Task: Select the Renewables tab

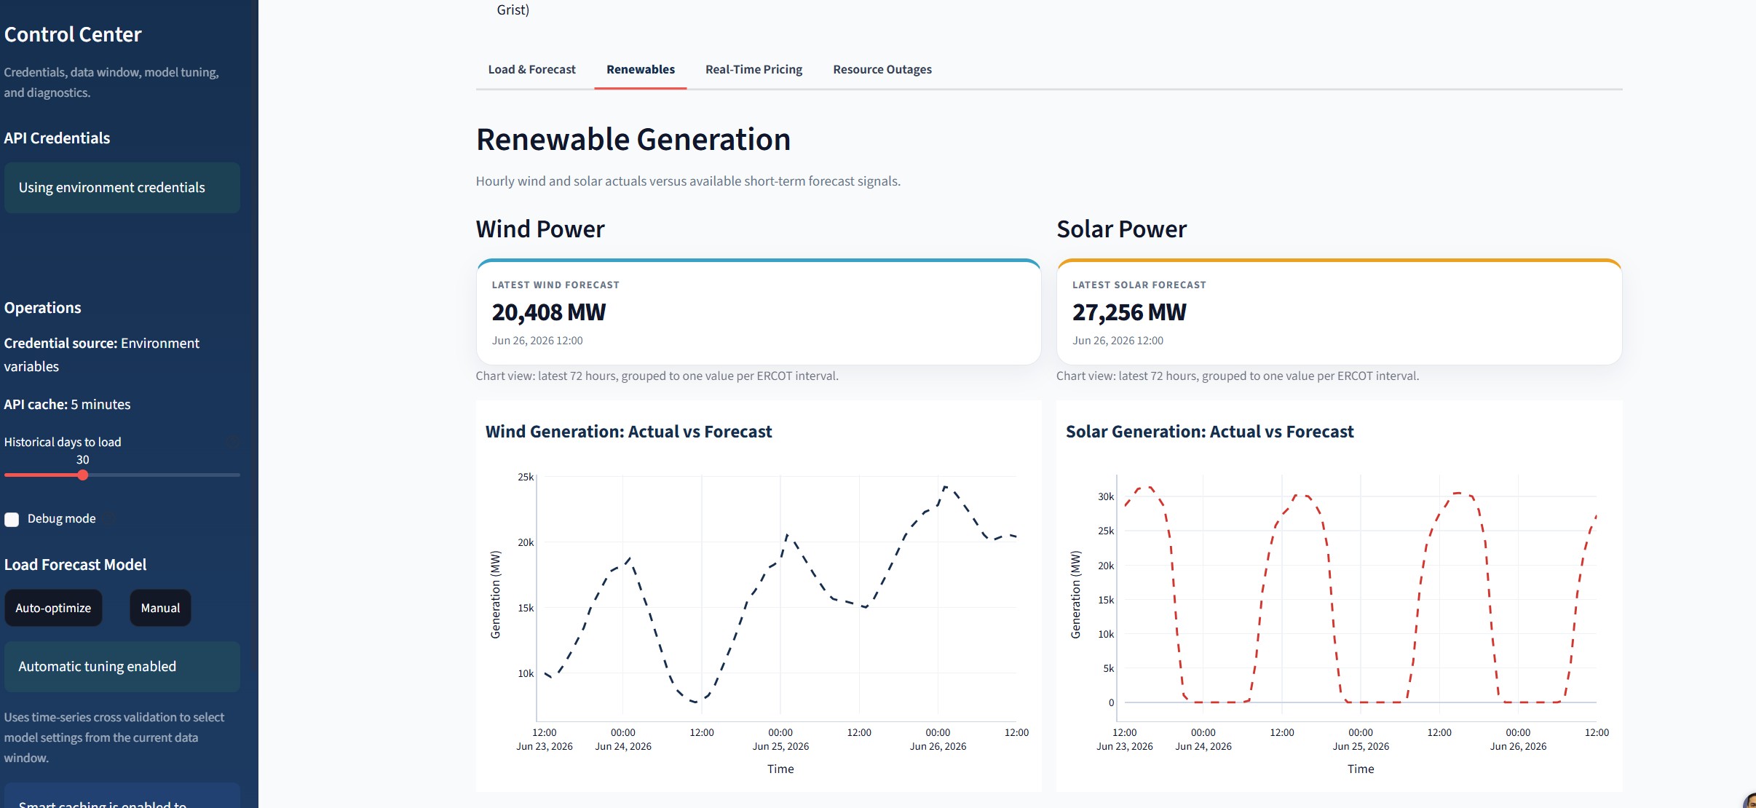Action: [x=641, y=69]
